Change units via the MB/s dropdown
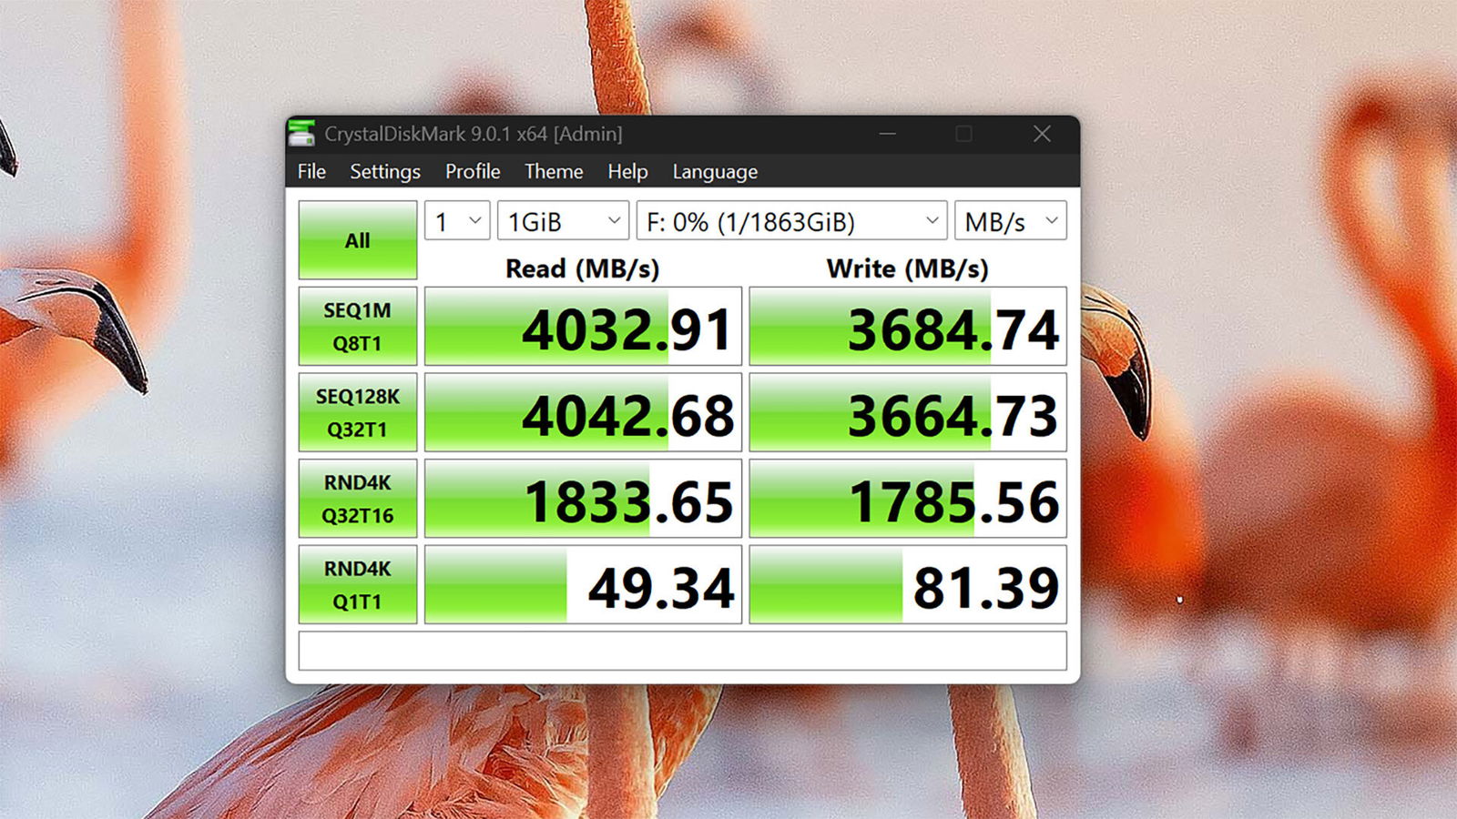 point(1009,220)
